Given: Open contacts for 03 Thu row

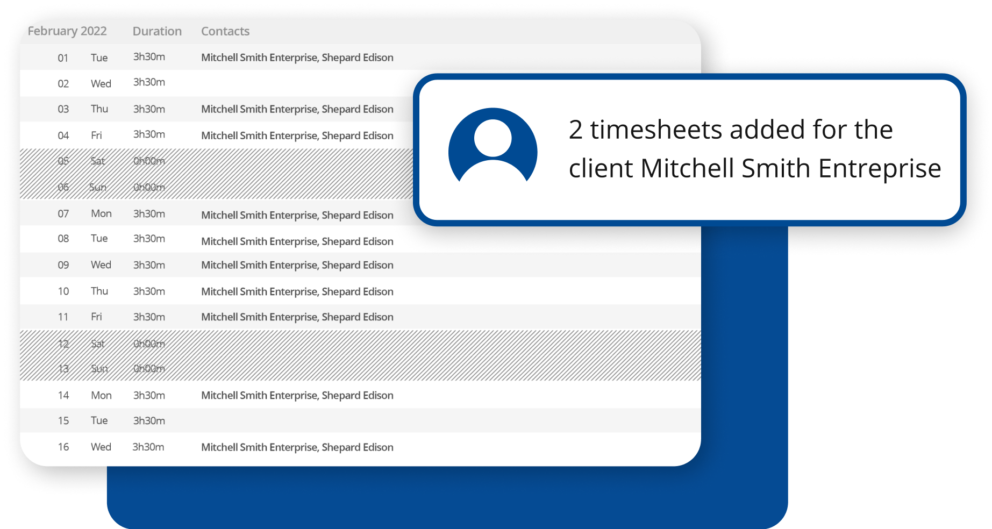Looking at the screenshot, I should coord(297,109).
